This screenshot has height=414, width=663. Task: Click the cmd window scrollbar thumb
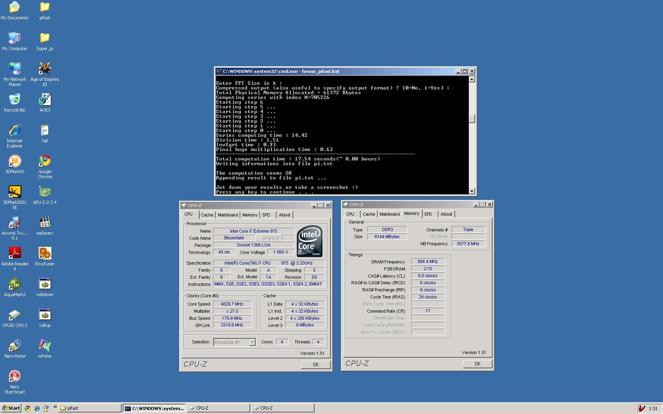pos(472,118)
